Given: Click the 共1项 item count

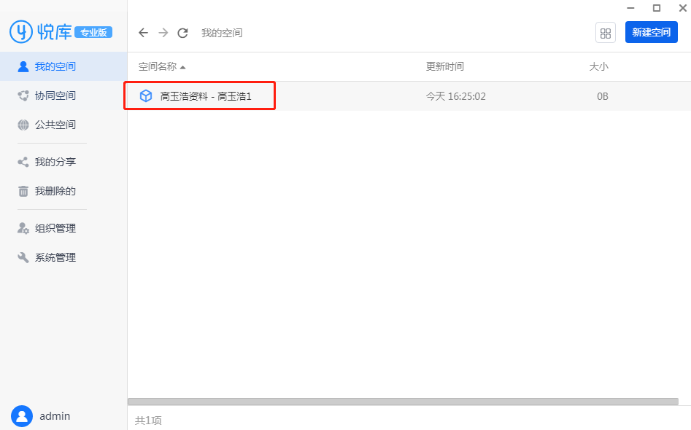Looking at the screenshot, I should (148, 421).
